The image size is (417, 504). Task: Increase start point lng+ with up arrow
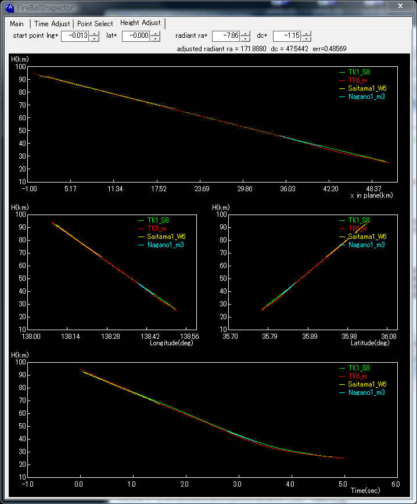click(x=94, y=33)
